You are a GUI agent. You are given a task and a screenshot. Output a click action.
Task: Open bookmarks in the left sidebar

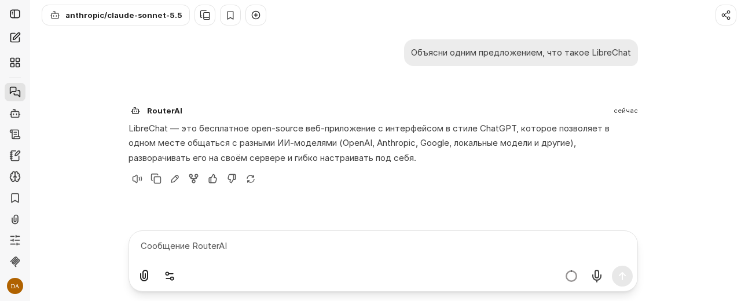pyautogui.click(x=15, y=198)
